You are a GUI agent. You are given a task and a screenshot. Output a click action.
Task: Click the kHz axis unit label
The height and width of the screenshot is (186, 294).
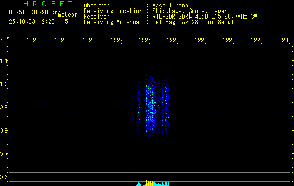(x=4, y=38)
